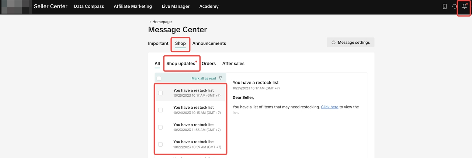Open the After sales sub-tab
This screenshot has width=472, height=158.
tap(233, 64)
